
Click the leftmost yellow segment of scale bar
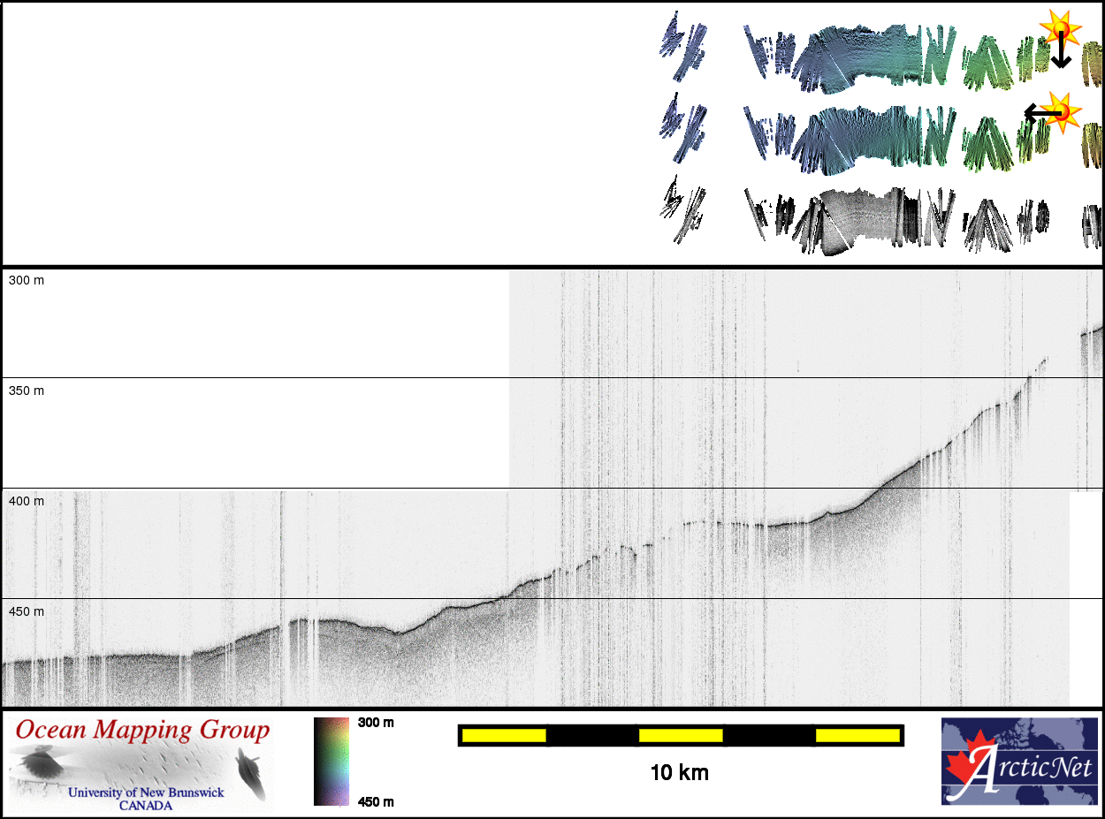504,735
